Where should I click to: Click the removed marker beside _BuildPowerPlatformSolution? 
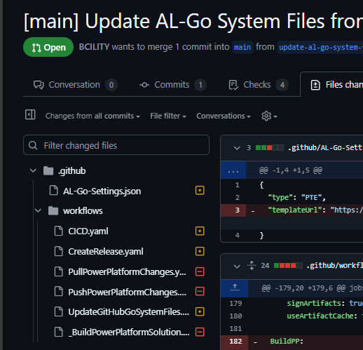200,332
